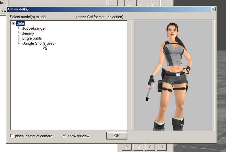Close the Add model(s) dialog
Image resolution: width=226 pixels, height=152 pixels.
tap(213, 9)
